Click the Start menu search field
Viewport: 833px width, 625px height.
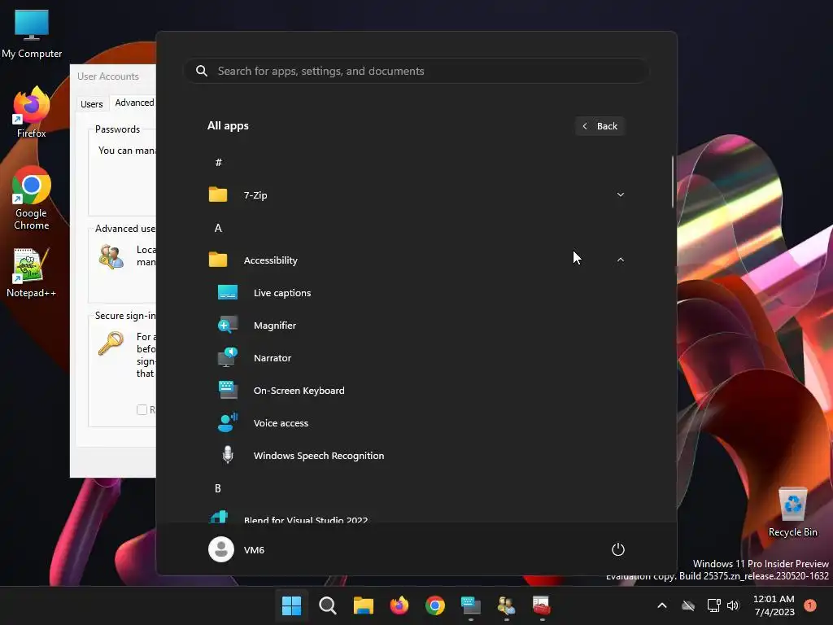[416, 72]
